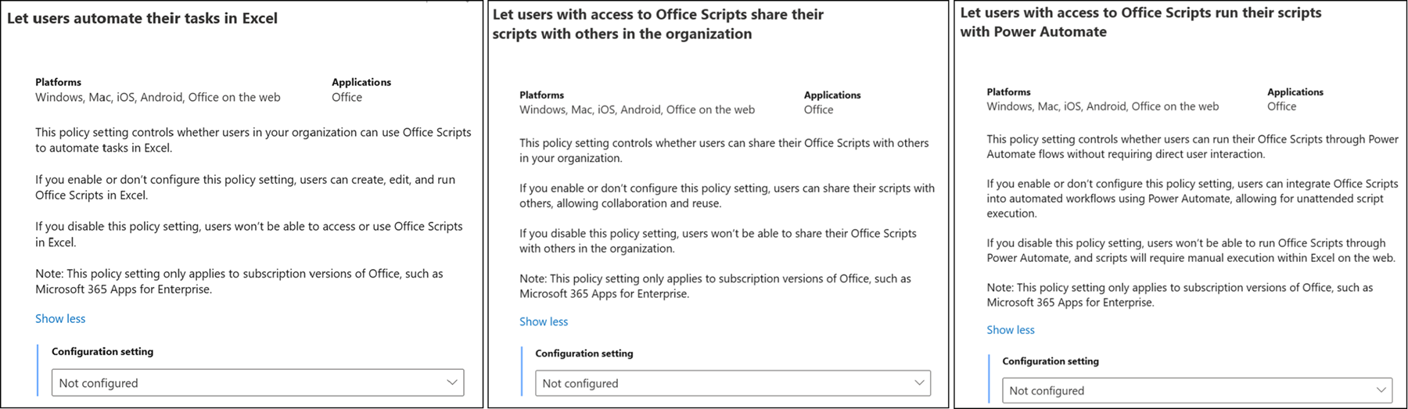Click Show less under the script sharing policy
Image resolution: width=1408 pixels, height=409 pixels.
(x=544, y=321)
